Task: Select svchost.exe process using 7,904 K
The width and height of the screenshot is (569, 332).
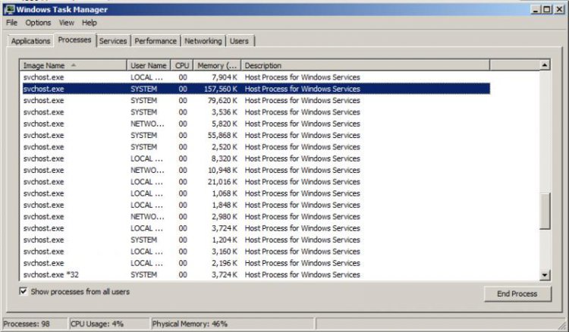Action: tap(256, 77)
